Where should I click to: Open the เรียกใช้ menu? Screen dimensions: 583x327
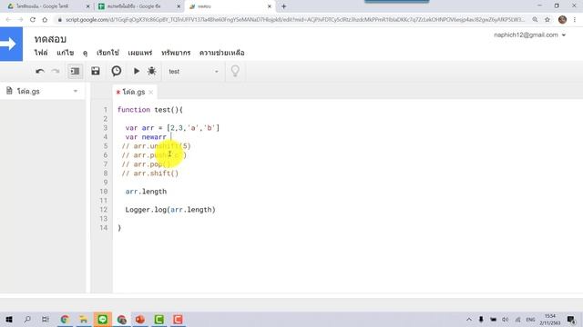(x=107, y=53)
